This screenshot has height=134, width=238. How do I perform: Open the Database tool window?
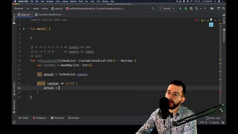pyautogui.click(x=224, y=35)
